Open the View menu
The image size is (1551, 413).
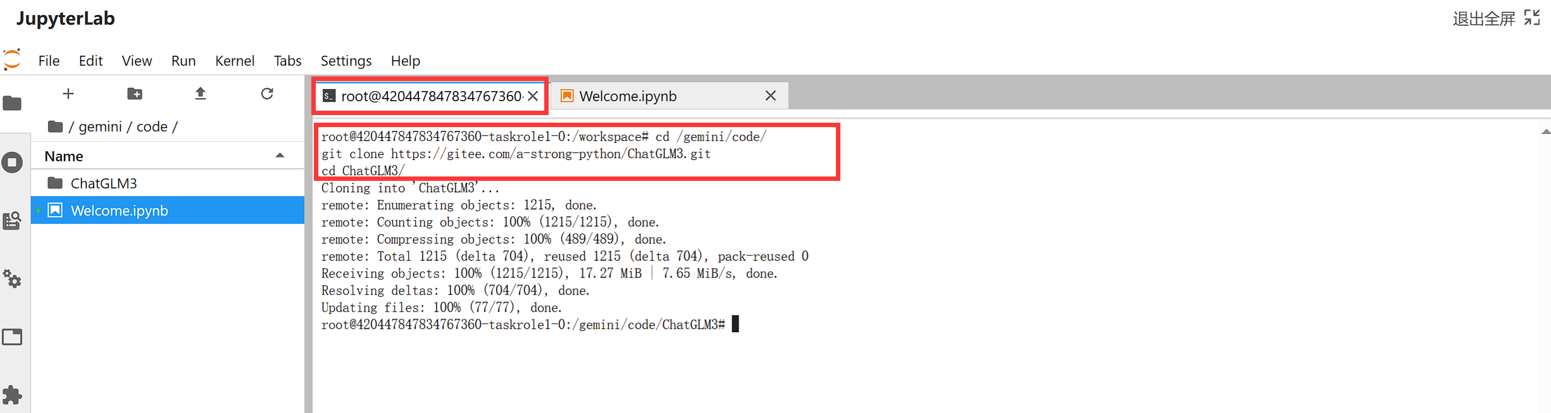pos(137,61)
